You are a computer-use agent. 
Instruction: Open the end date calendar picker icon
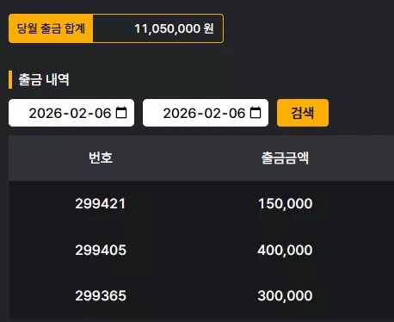click(x=255, y=113)
